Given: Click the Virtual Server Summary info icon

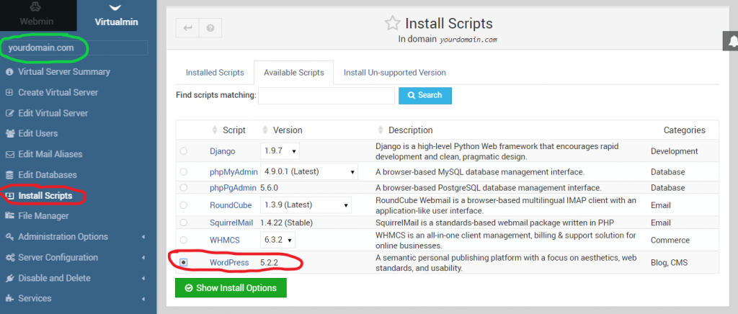Looking at the screenshot, I should (x=9, y=72).
